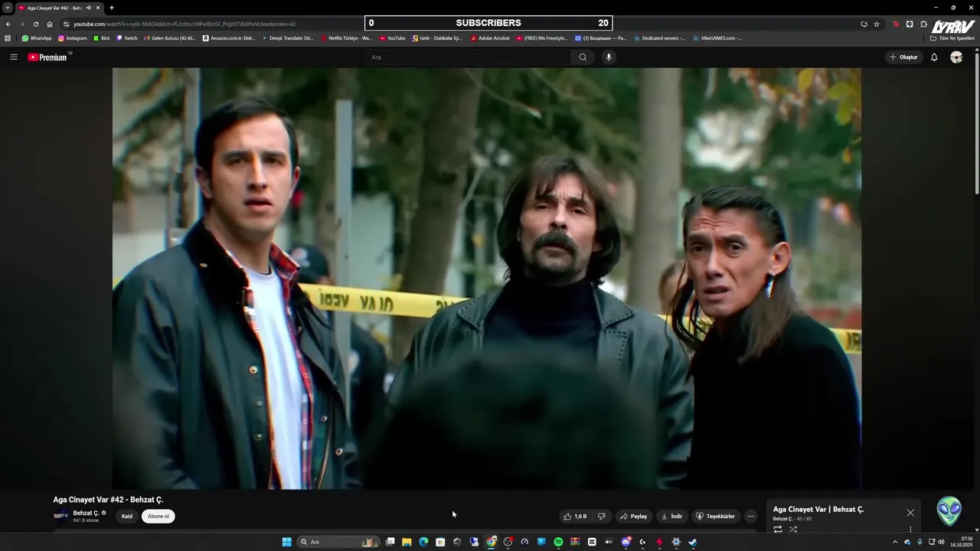Open WhatsApp bookmark
980x551 pixels.
(x=37, y=38)
